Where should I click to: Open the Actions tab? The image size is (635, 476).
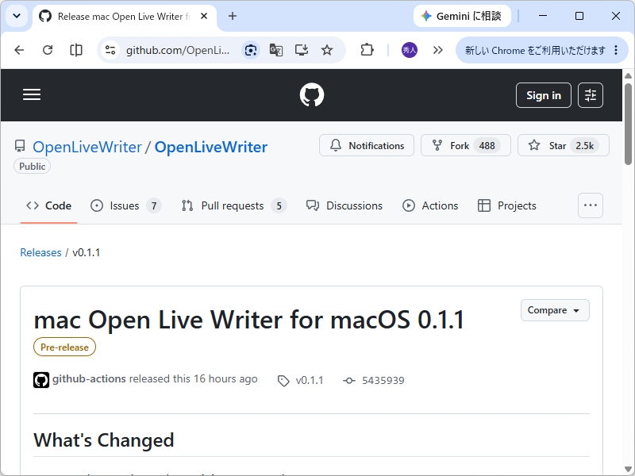pos(430,205)
